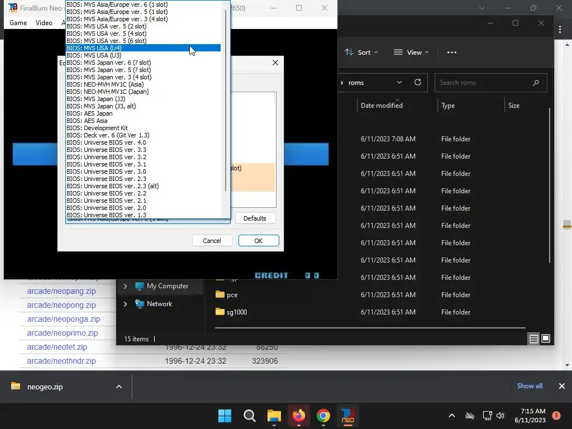The height and width of the screenshot is (429, 572).
Task: Open the sg1000 folder
Action: (x=231, y=312)
